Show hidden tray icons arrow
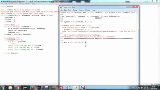Viewport: 160px width, 90px height. [x=136, y=88]
